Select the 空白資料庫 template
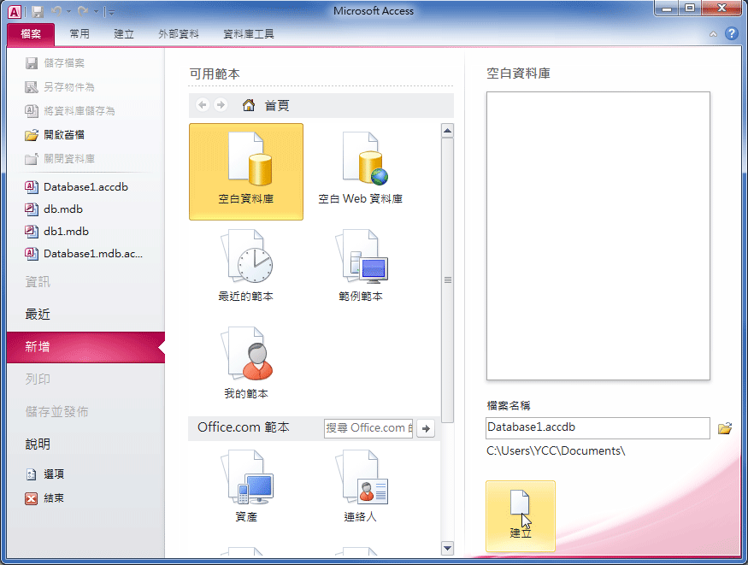 point(246,172)
